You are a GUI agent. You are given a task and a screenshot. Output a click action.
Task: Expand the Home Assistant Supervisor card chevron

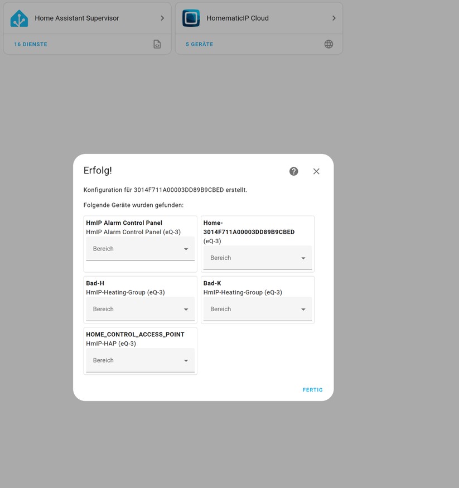162,17
